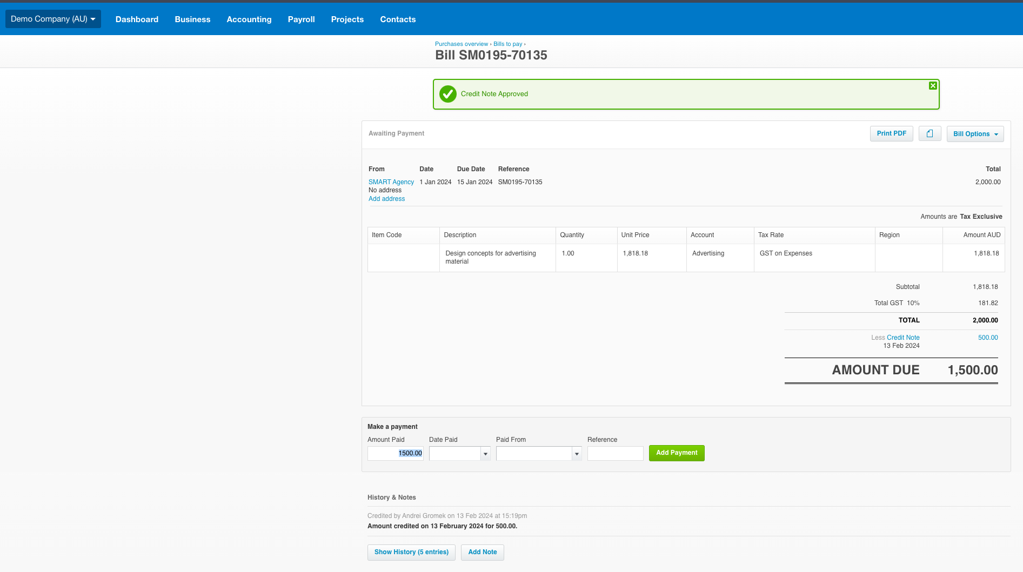Click the copy bill icon button

pos(930,133)
